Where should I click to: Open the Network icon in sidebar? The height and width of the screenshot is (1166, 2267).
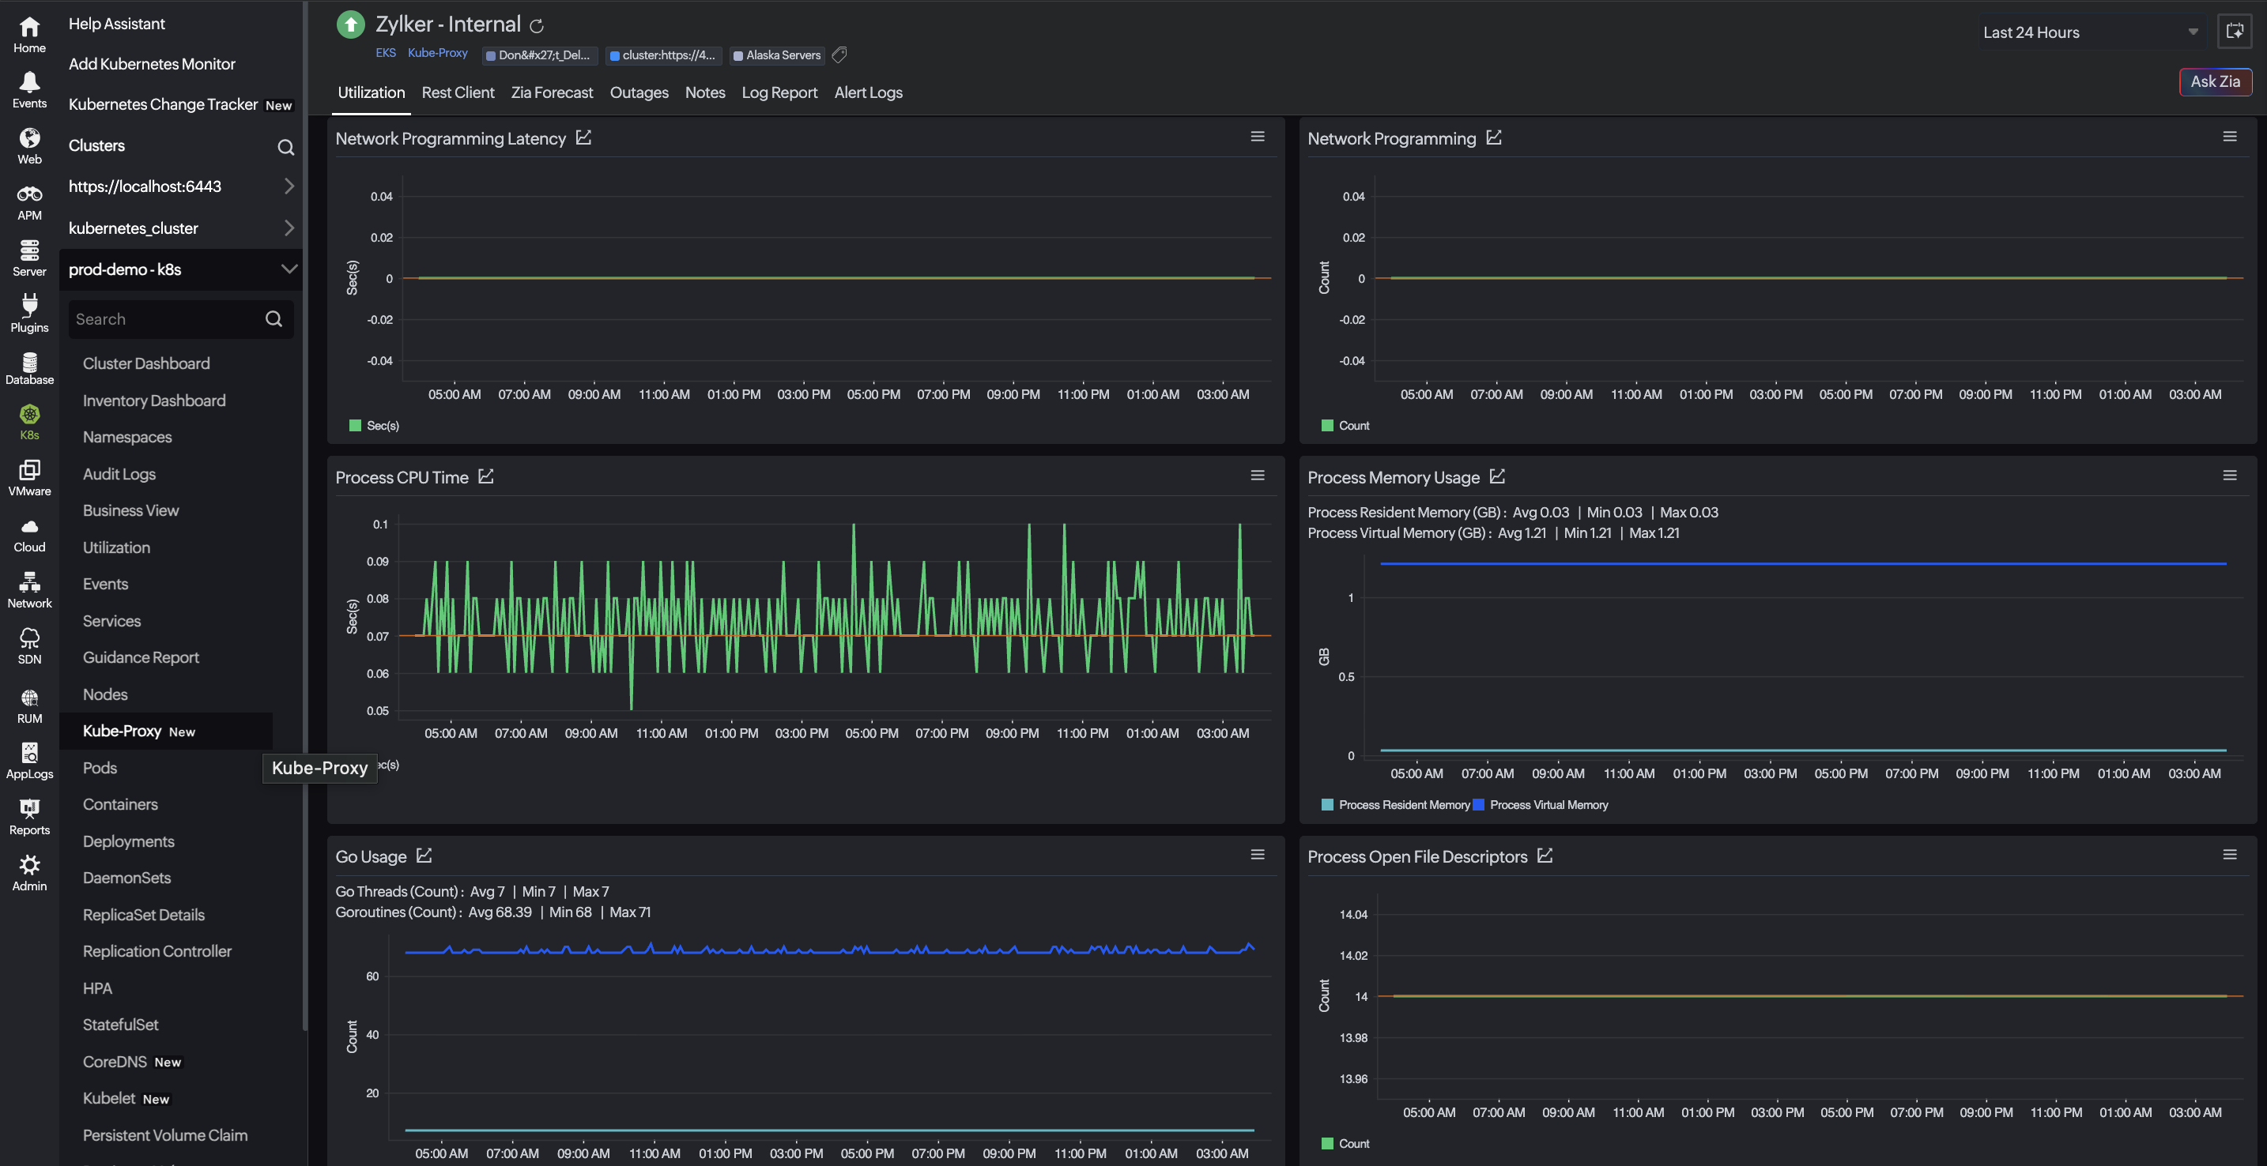(29, 582)
